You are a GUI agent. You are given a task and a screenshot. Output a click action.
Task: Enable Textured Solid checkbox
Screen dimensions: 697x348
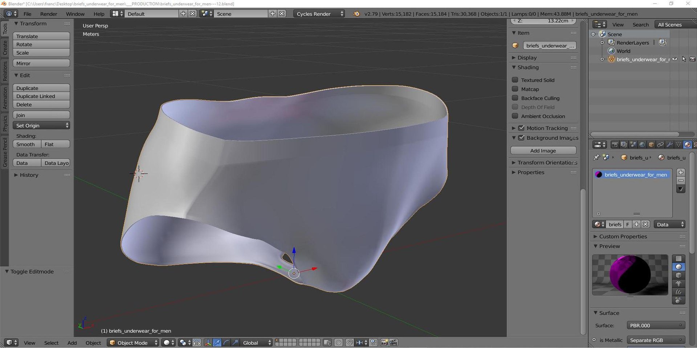[x=515, y=80]
